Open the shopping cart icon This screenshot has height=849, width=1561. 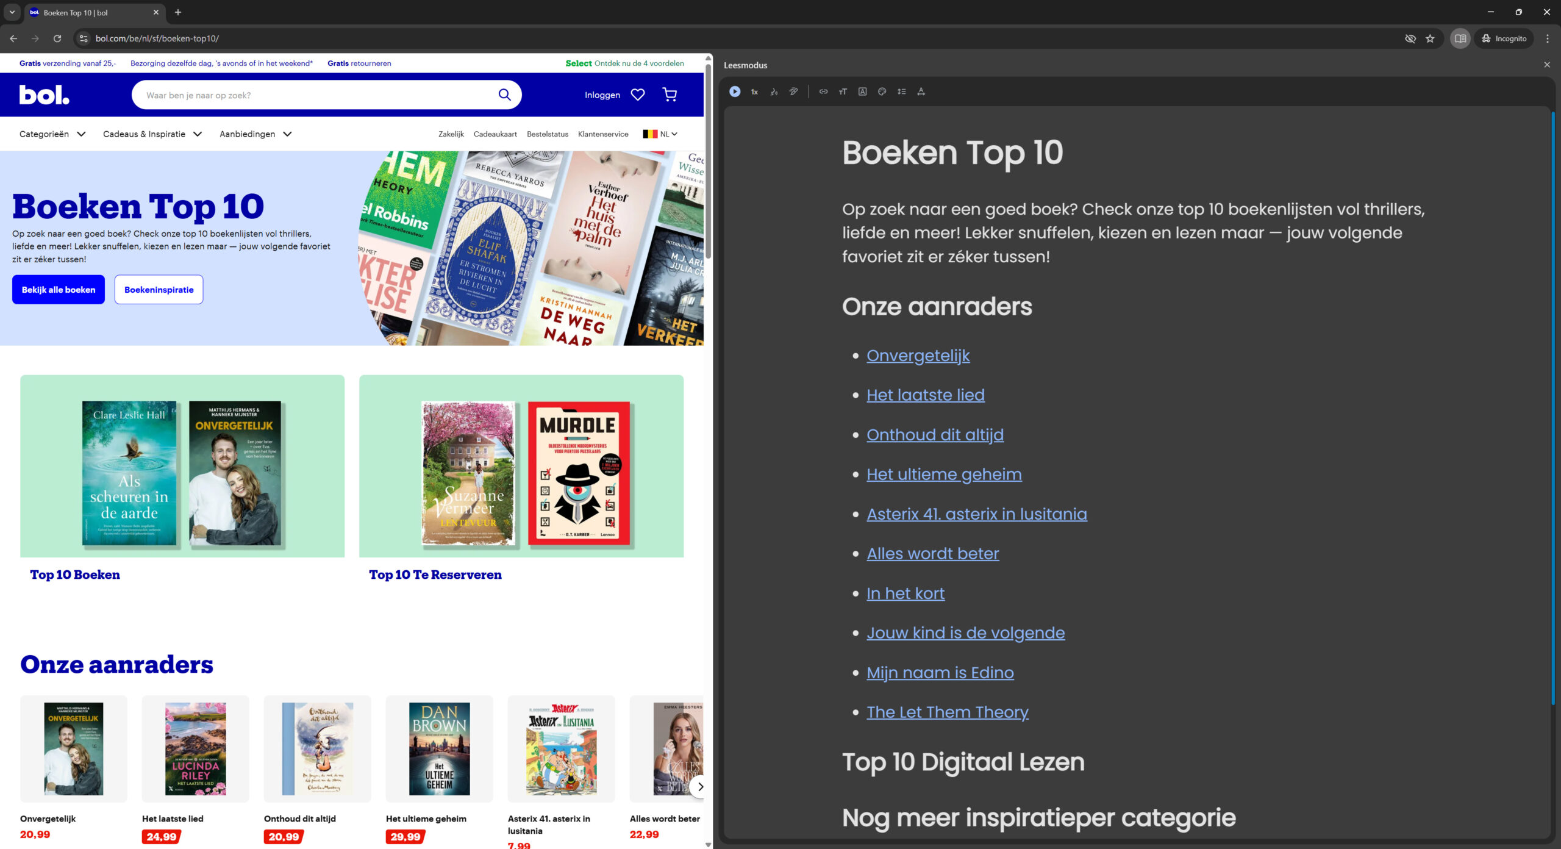tap(670, 95)
